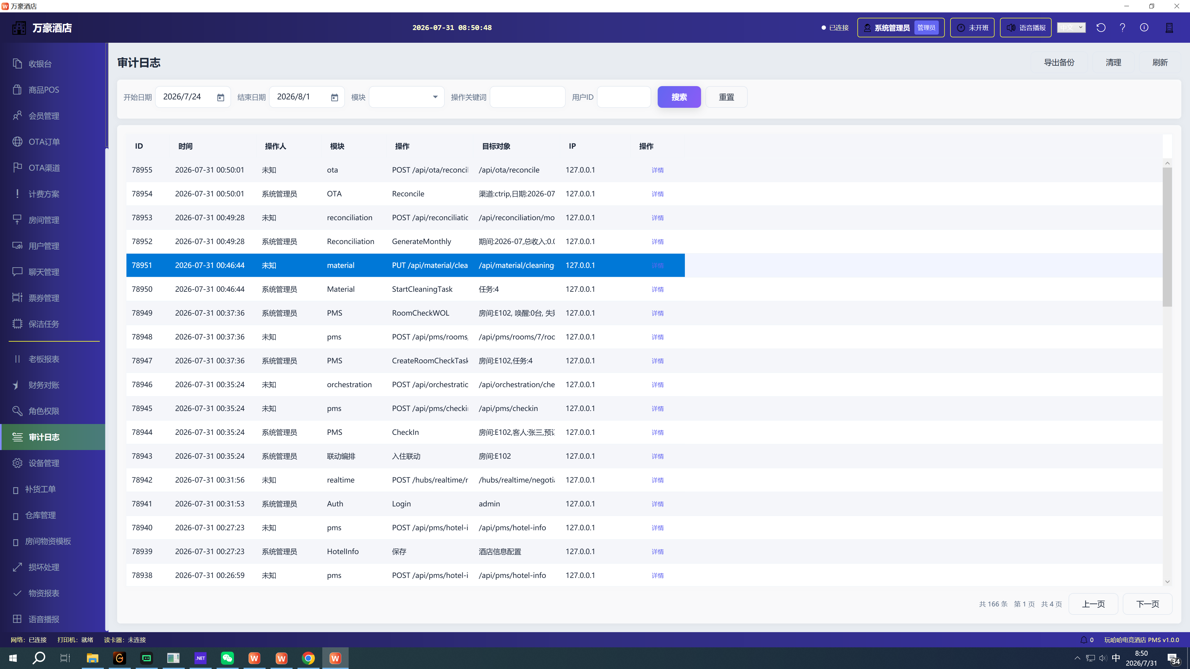Expand the 模块 module dropdown
Viewport: 1190px width, 669px height.
pyautogui.click(x=407, y=97)
